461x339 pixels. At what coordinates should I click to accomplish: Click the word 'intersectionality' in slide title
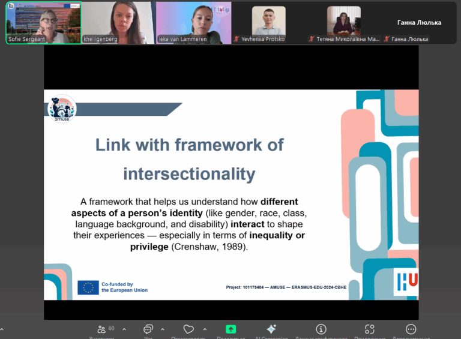tap(189, 173)
